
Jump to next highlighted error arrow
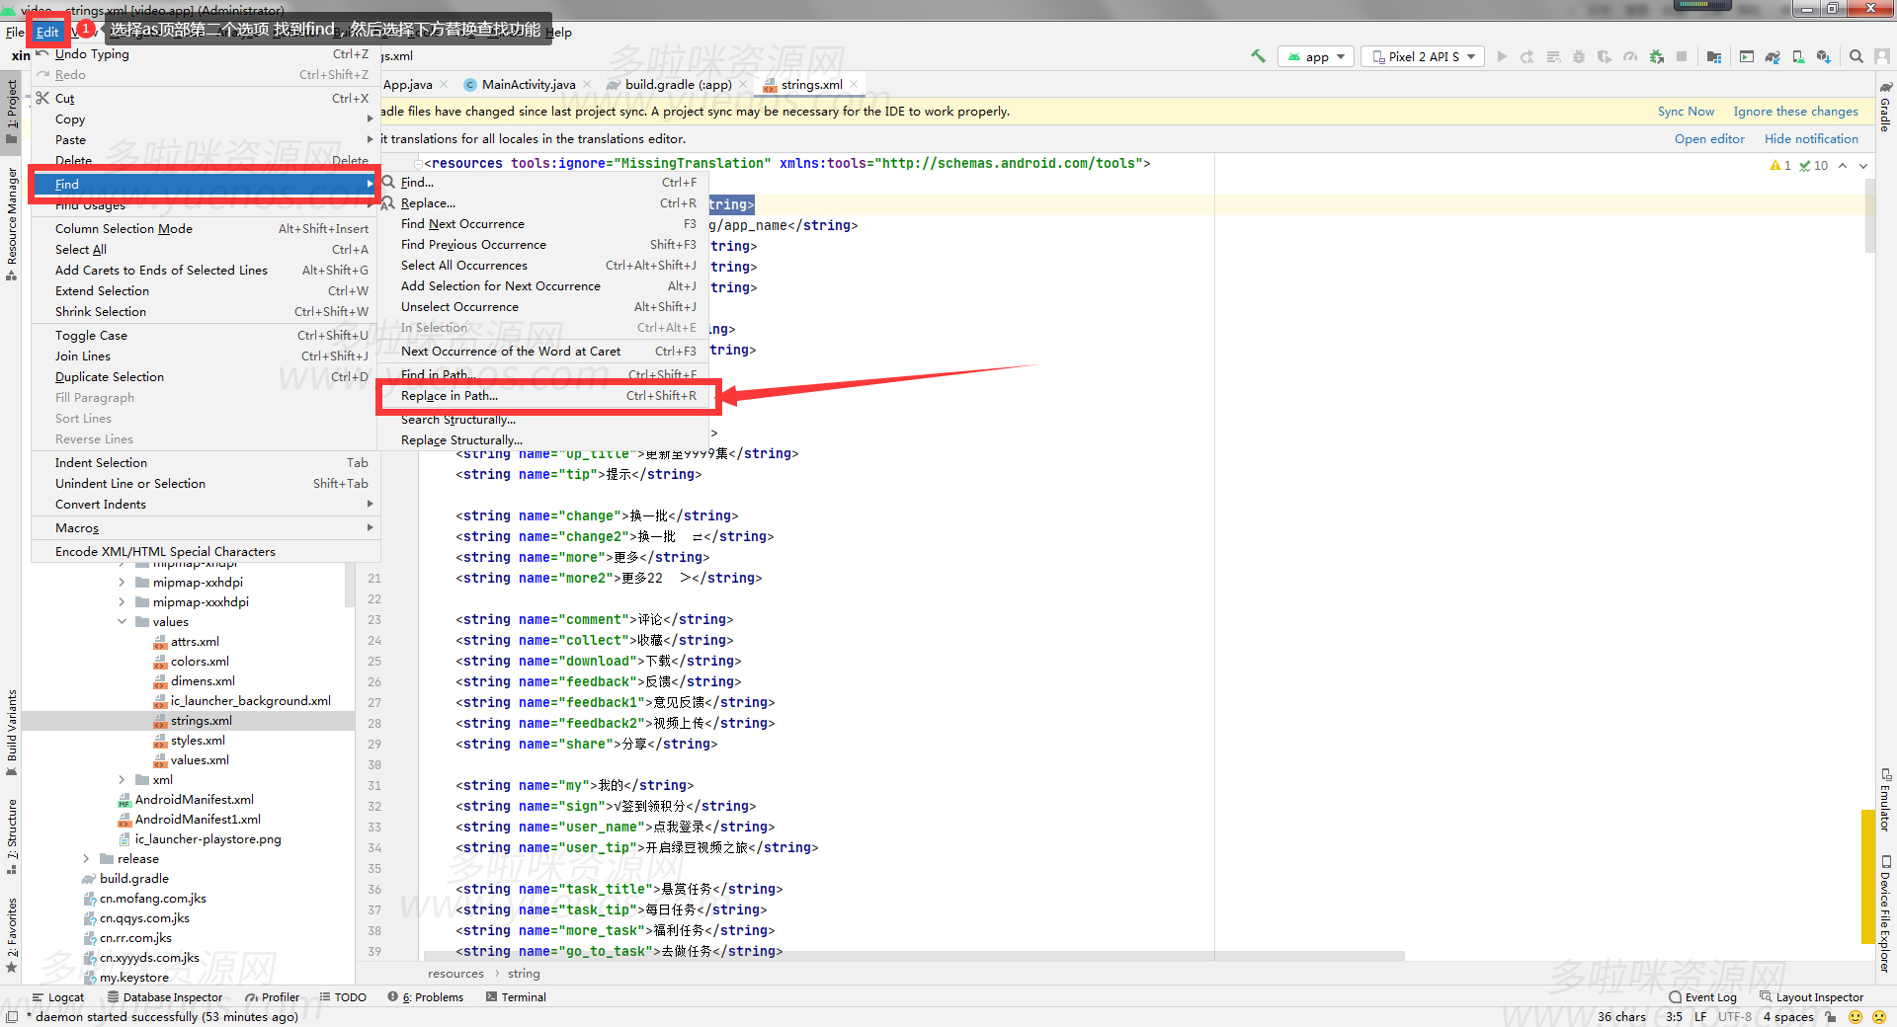(x=1863, y=166)
